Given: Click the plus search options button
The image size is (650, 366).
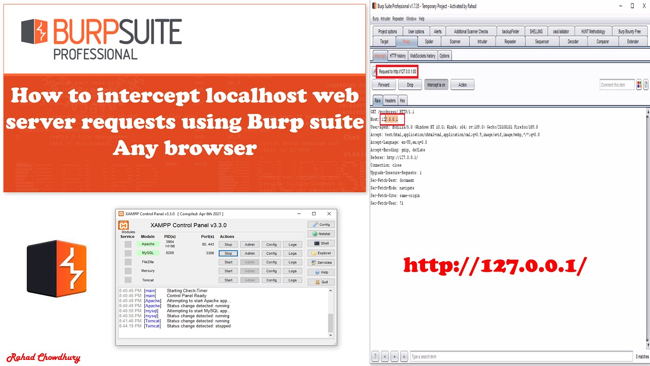Looking at the screenshot, I should point(395,356).
